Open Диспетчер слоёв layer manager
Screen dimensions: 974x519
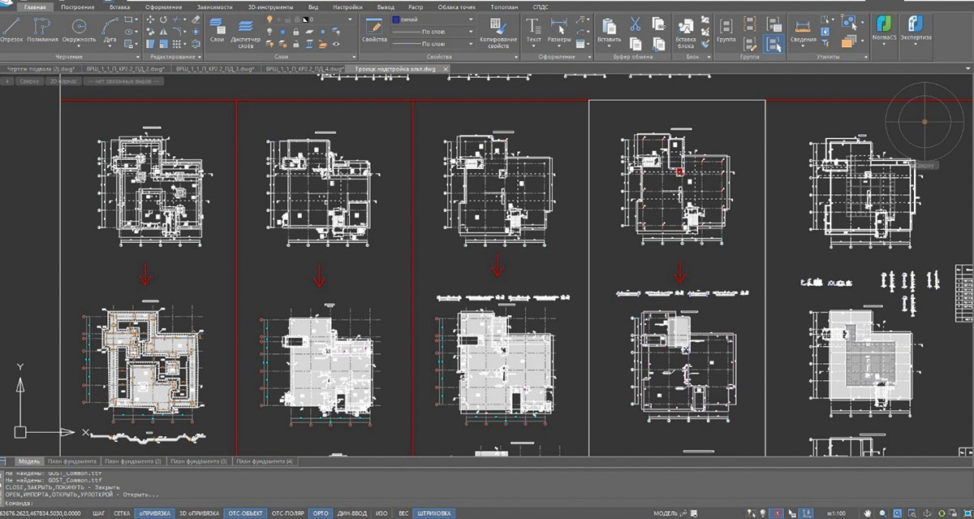(x=246, y=28)
